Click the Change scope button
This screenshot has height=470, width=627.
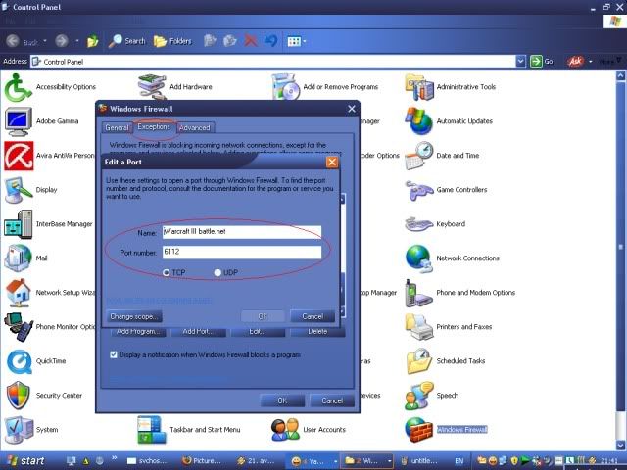click(x=134, y=316)
